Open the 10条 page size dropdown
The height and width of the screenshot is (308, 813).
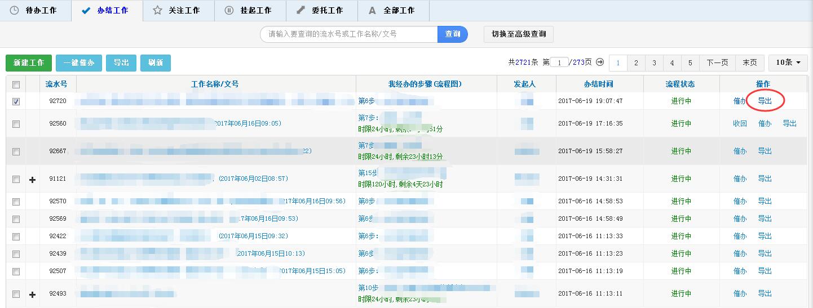[788, 63]
